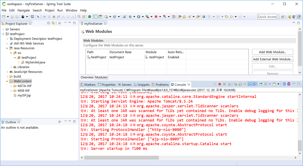Expand MyServlet.java in tree

[x=19, y=62]
